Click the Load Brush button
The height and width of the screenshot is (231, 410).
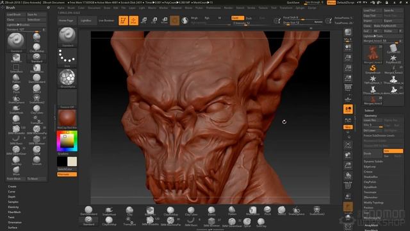coord(16,14)
